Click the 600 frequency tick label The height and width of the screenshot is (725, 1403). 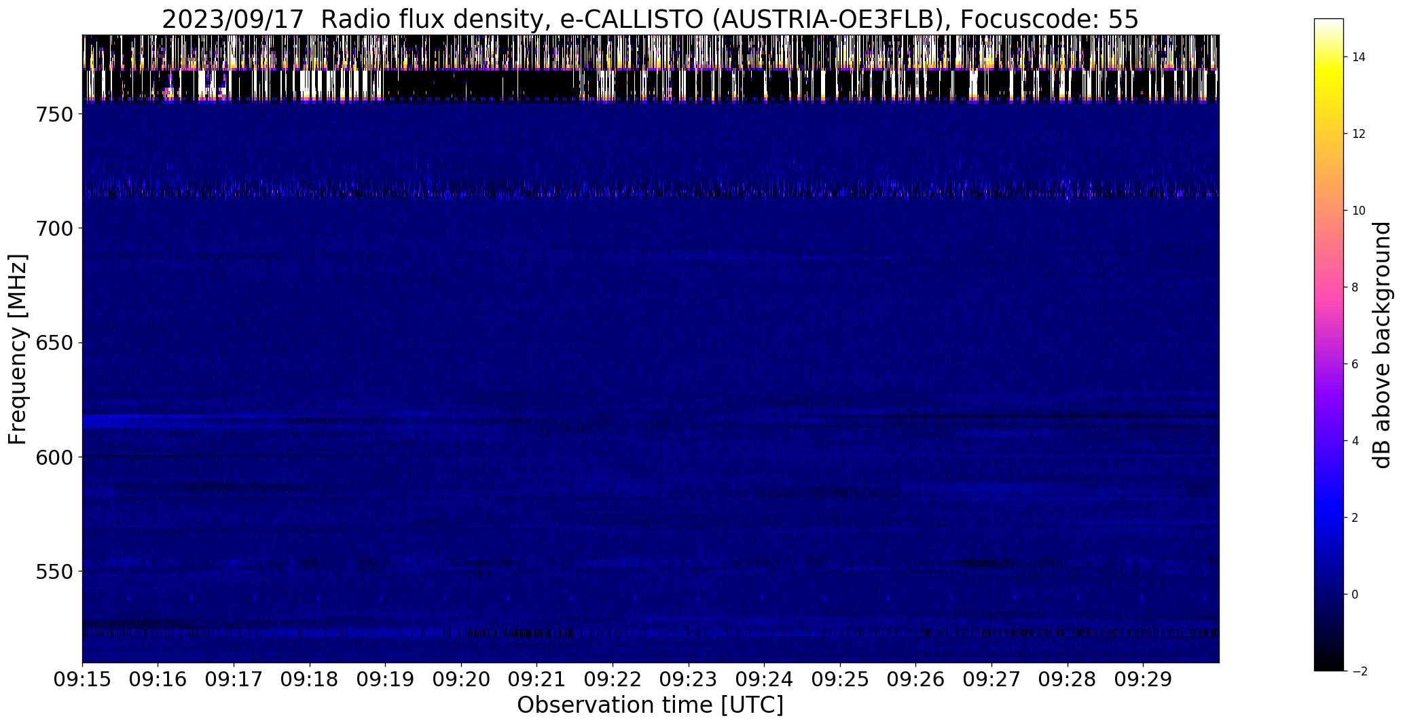(54, 457)
